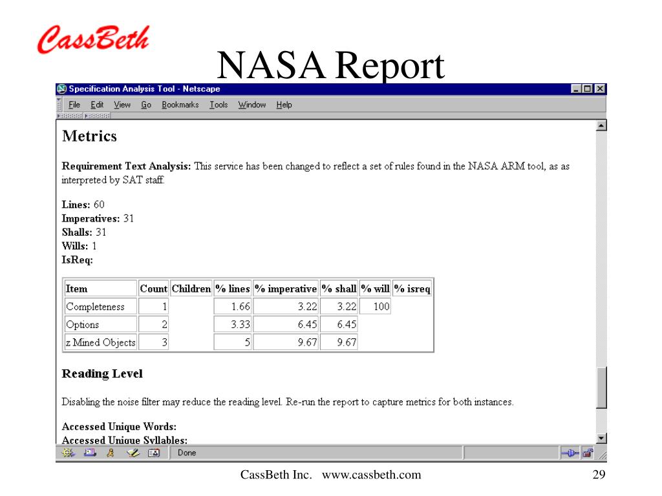Expand the first collapsed toolbar handle
662x496 pixels.
click(70, 116)
